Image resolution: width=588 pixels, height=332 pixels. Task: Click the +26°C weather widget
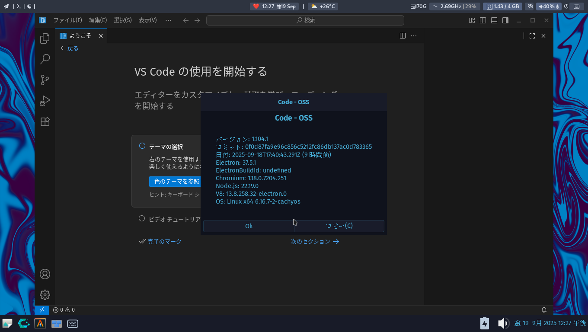(x=323, y=6)
